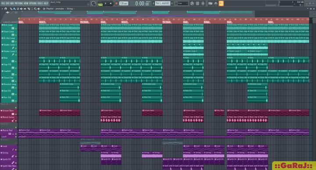Open the TOOLS menu

(x=40, y=4)
